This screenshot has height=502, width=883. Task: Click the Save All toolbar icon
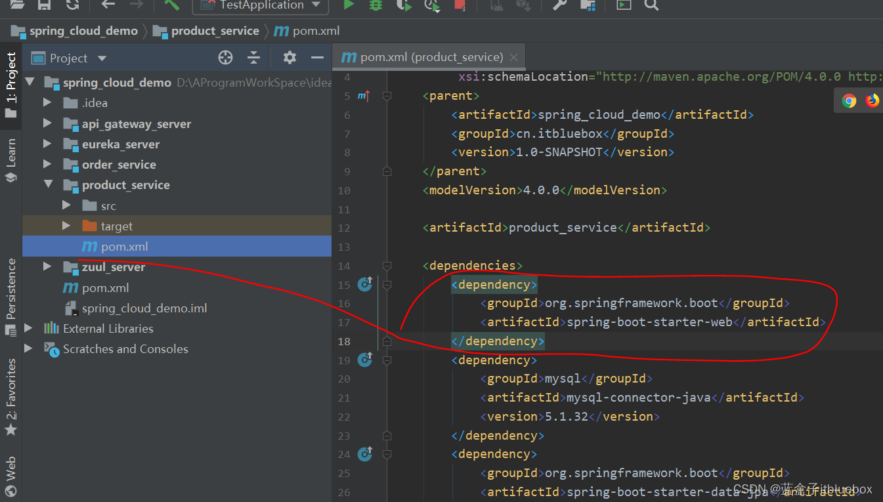tap(44, 5)
